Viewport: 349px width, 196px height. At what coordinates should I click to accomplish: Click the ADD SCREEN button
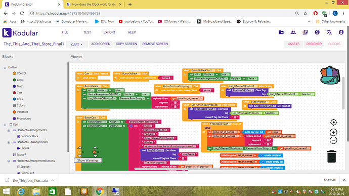[x=101, y=44]
